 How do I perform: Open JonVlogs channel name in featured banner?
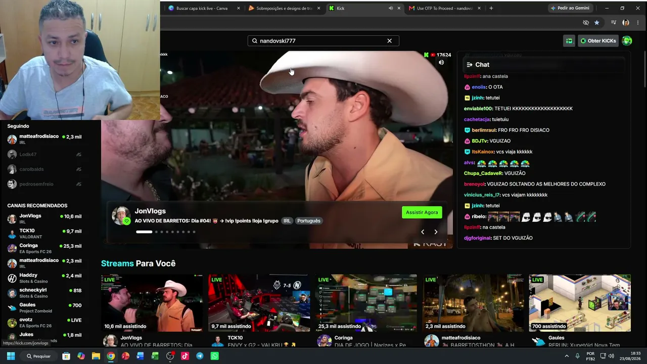(x=150, y=211)
